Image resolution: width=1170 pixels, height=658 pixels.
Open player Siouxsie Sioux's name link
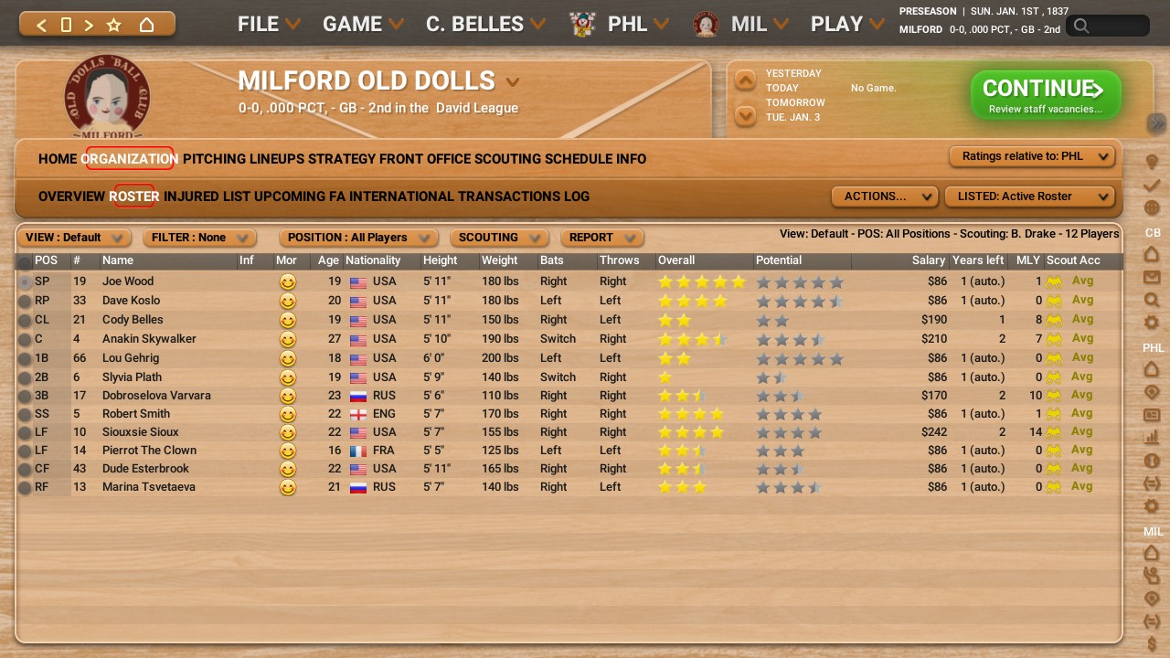click(141, 432)
